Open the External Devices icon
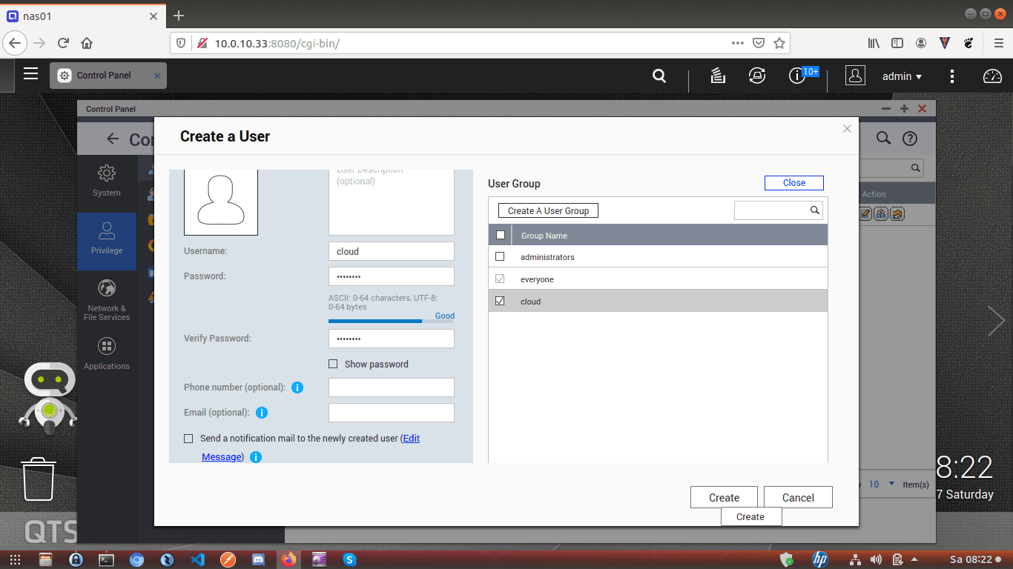 coord(756,76)
